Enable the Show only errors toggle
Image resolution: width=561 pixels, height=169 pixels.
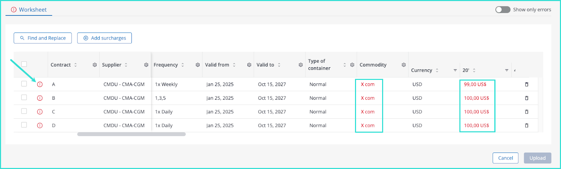click(502, 9)
